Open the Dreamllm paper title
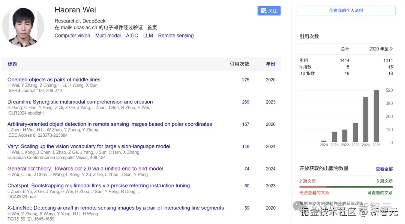The image size is (405, 224). tap(80, 102)
